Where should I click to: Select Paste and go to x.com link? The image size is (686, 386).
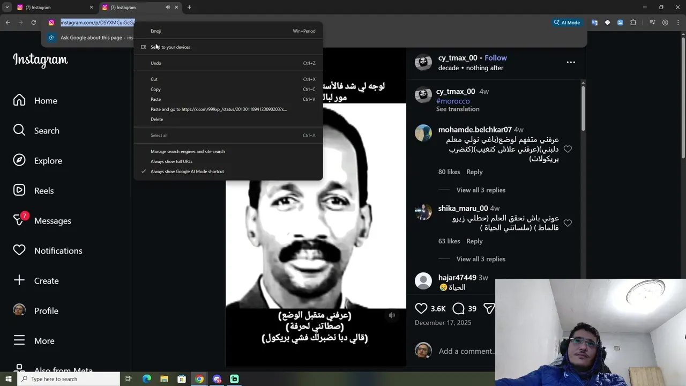[x=228, y=109]
